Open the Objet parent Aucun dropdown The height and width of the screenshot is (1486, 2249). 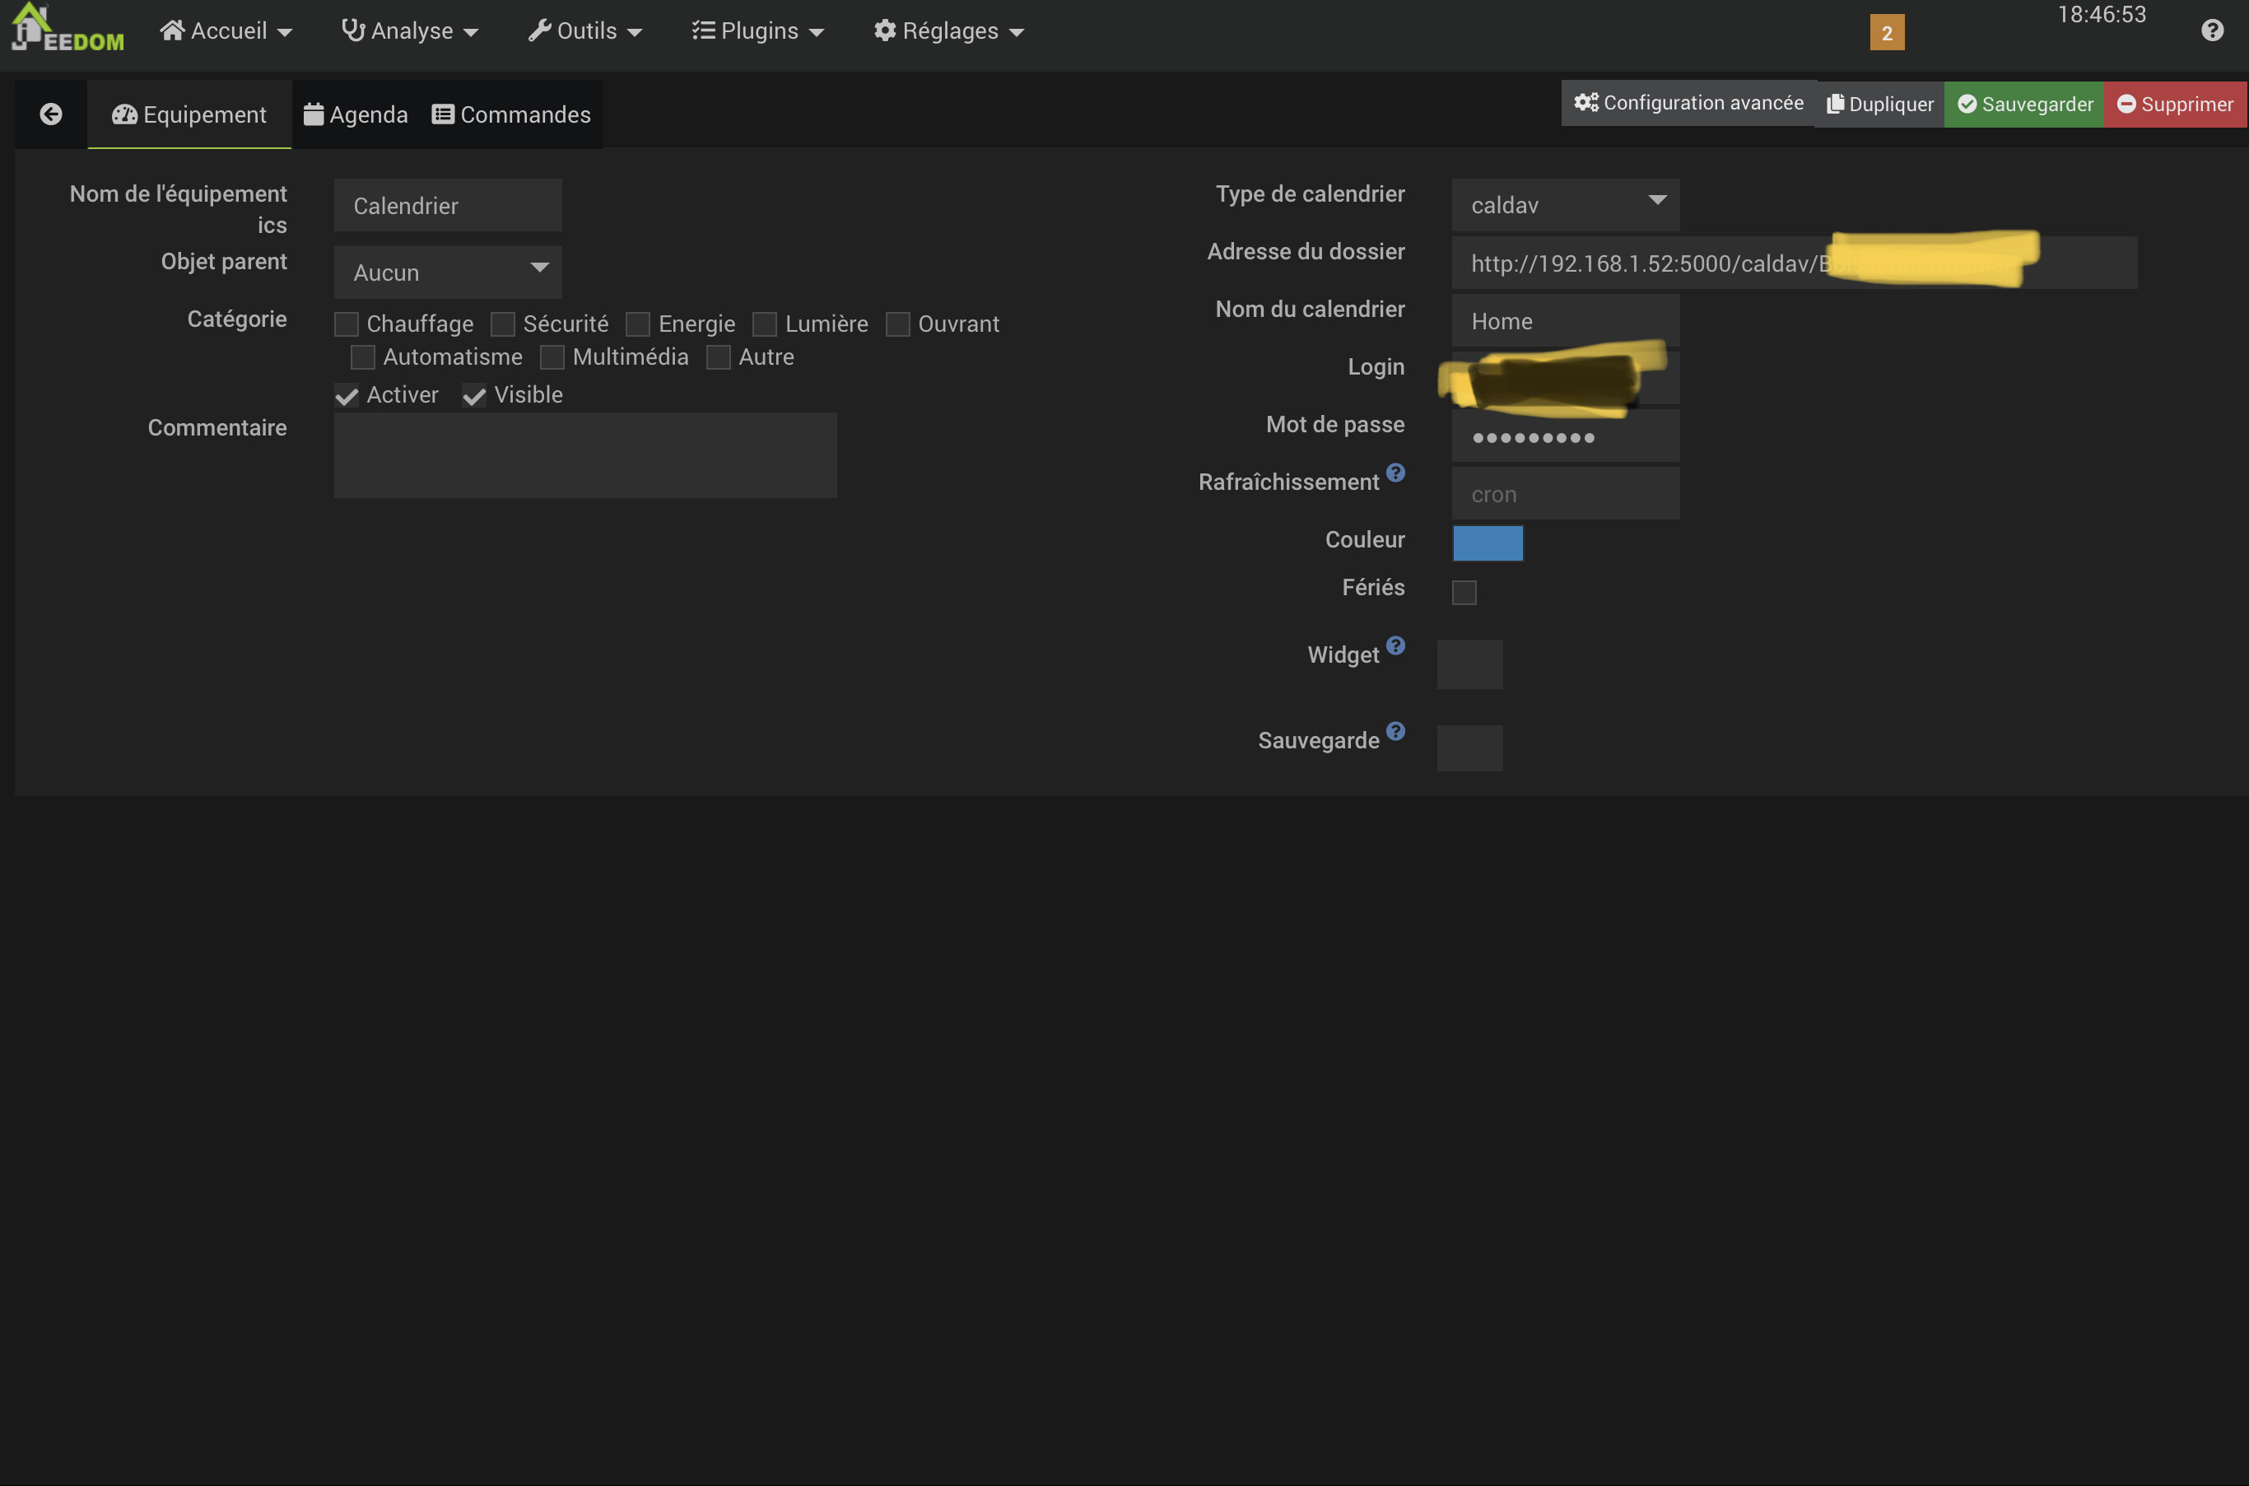(x=447, y=273)
